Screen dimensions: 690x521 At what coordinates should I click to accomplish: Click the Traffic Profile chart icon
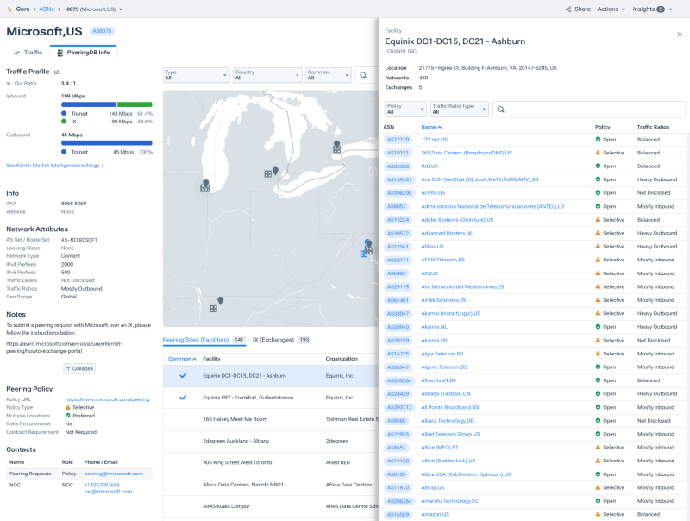(57, 72)
